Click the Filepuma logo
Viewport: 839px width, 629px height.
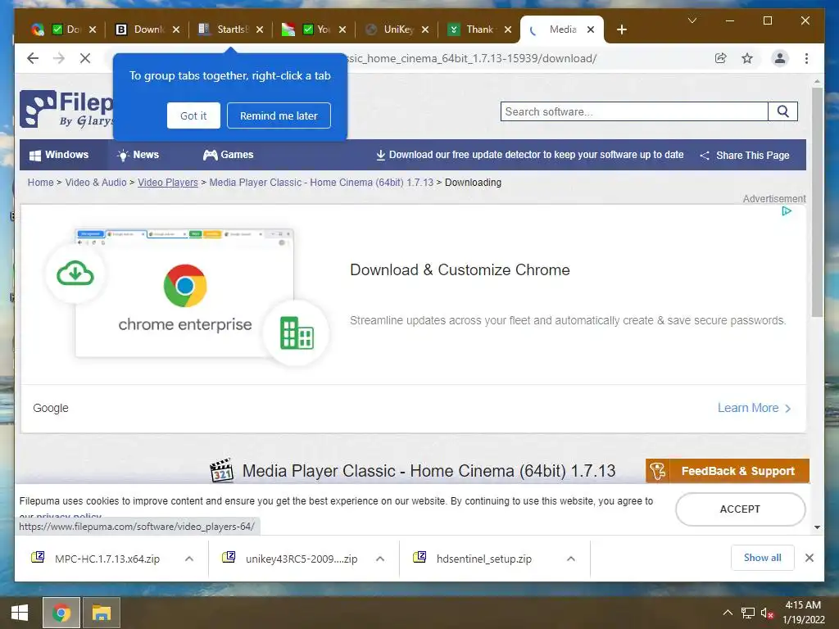67,109
